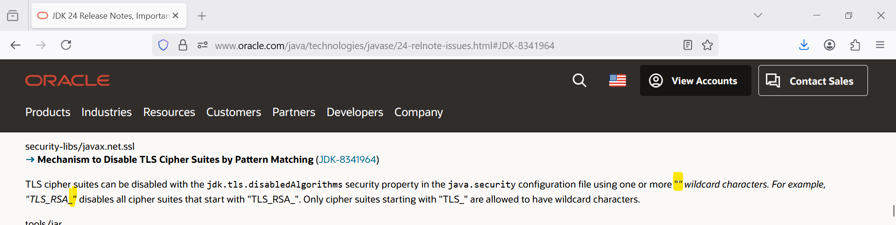The image size is (896, 225).
Task: Reload the current page
Action: 66,45
